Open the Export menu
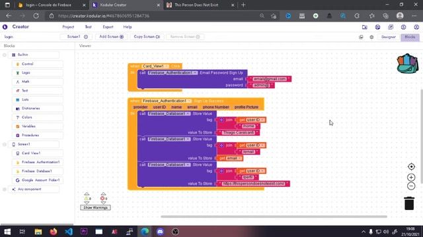 [x=108, y=27]
